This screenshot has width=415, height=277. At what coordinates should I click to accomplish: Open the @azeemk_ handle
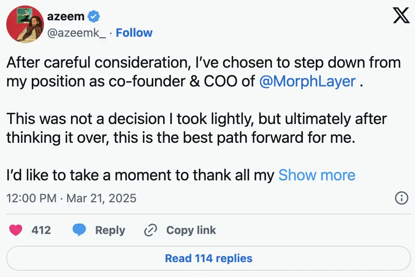(76, 33)
